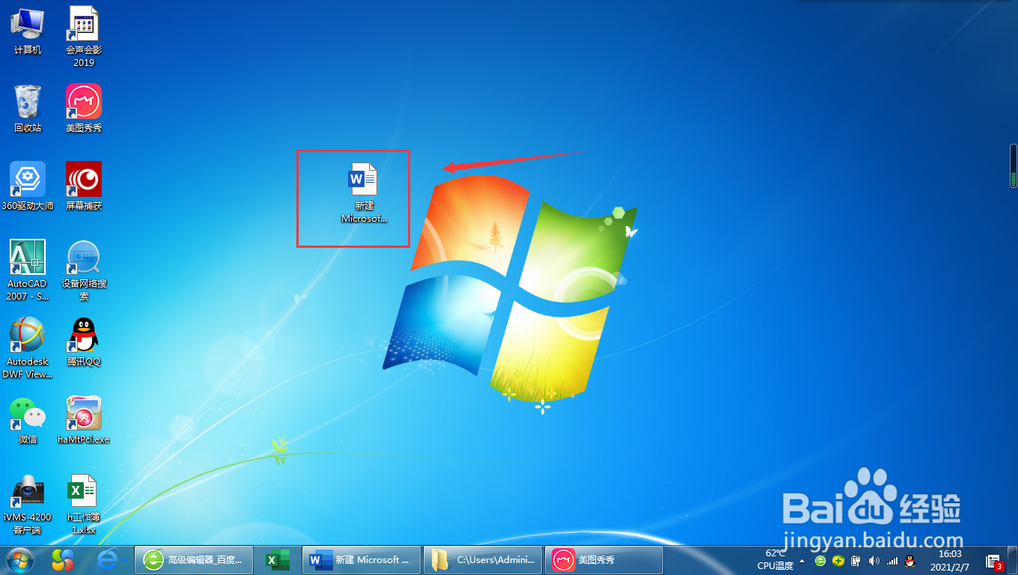Open the Excel taskbar button

(278, 560)
